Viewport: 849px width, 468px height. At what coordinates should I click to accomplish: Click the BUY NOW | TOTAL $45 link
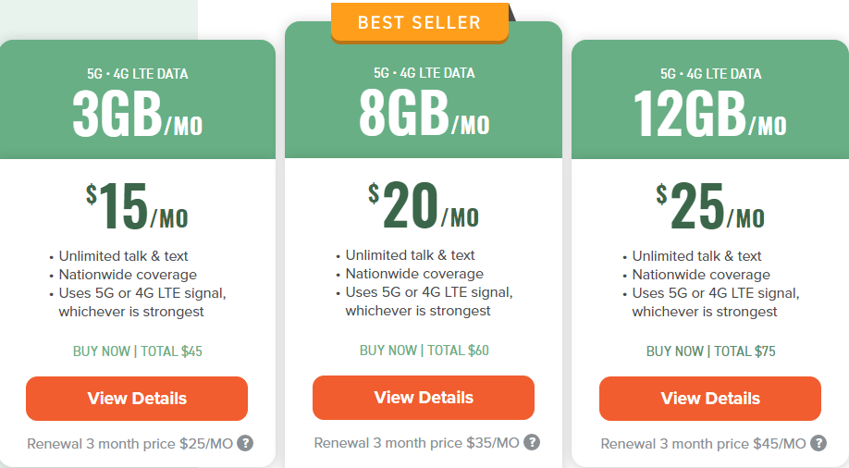(137, 351)
